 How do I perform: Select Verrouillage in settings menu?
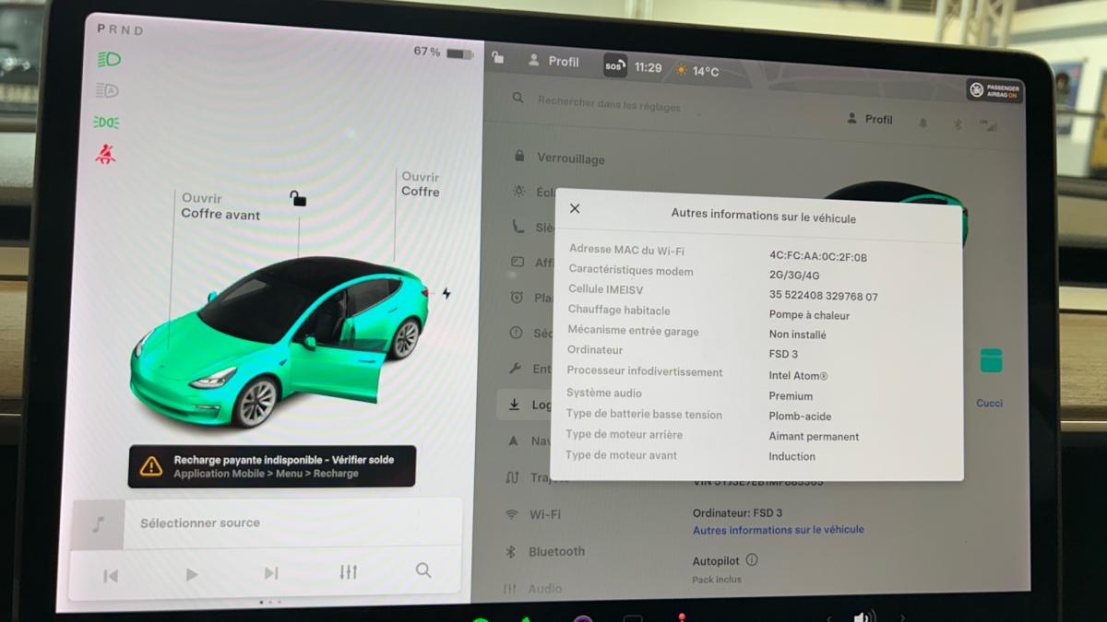pos(570,158)
